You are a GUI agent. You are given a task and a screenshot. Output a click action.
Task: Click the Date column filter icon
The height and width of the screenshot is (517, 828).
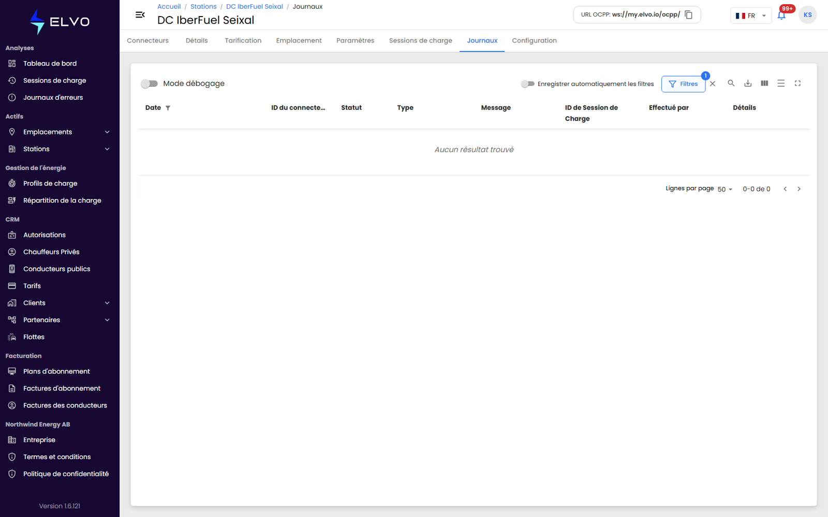tap(168, 108)
